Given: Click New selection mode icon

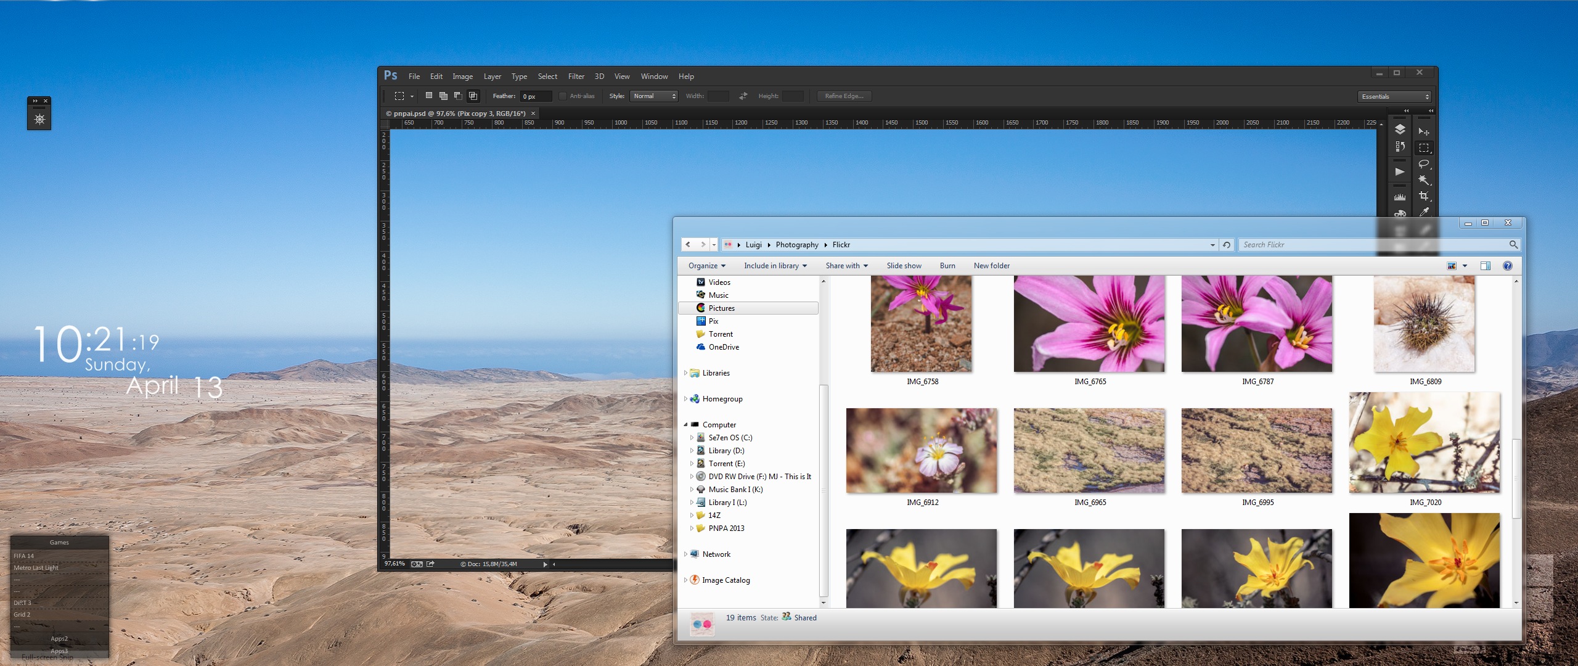Looking at the screenshot, I should [429, 96].
